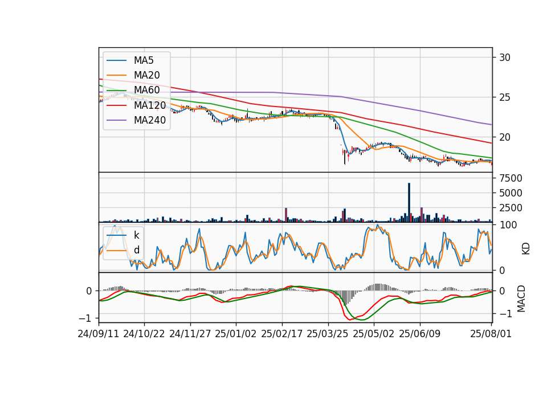Click the MACD left axis value −1
The width and height of the screenshot is (547, 393).
tap(85, 318)
